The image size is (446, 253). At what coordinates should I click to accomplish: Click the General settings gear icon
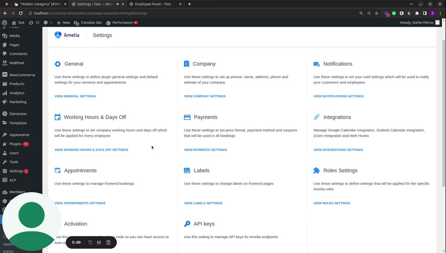point(57,64)
